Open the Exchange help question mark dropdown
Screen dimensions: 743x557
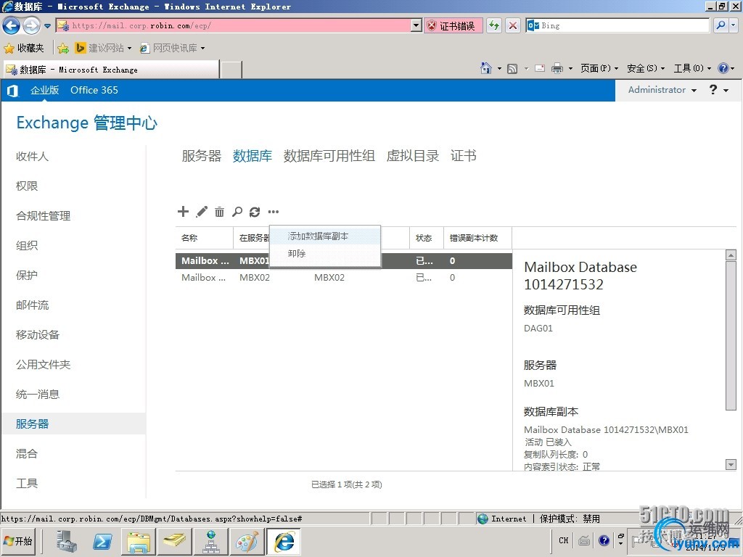[718, 90]
